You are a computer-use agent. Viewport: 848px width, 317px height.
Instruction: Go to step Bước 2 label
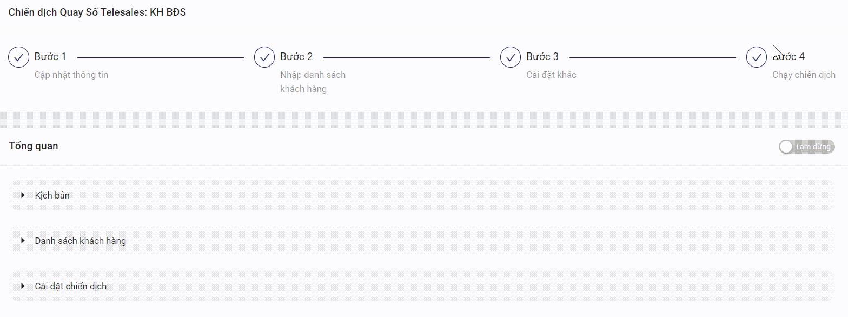pyautogui.click(x=296, y=57)
